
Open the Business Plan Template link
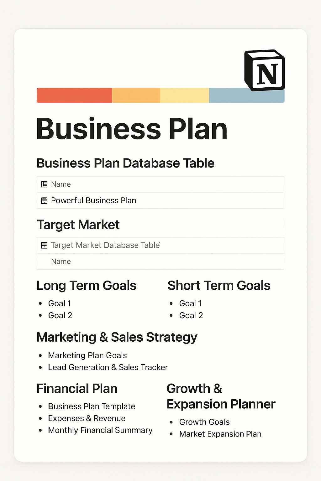92,406
